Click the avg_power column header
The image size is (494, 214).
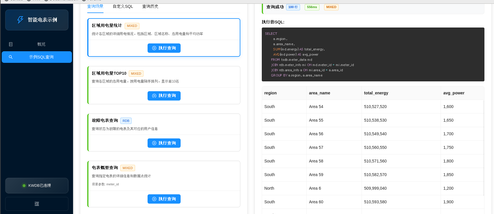462,93
